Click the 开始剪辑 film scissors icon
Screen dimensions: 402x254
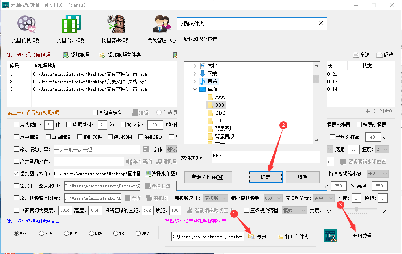330,235
